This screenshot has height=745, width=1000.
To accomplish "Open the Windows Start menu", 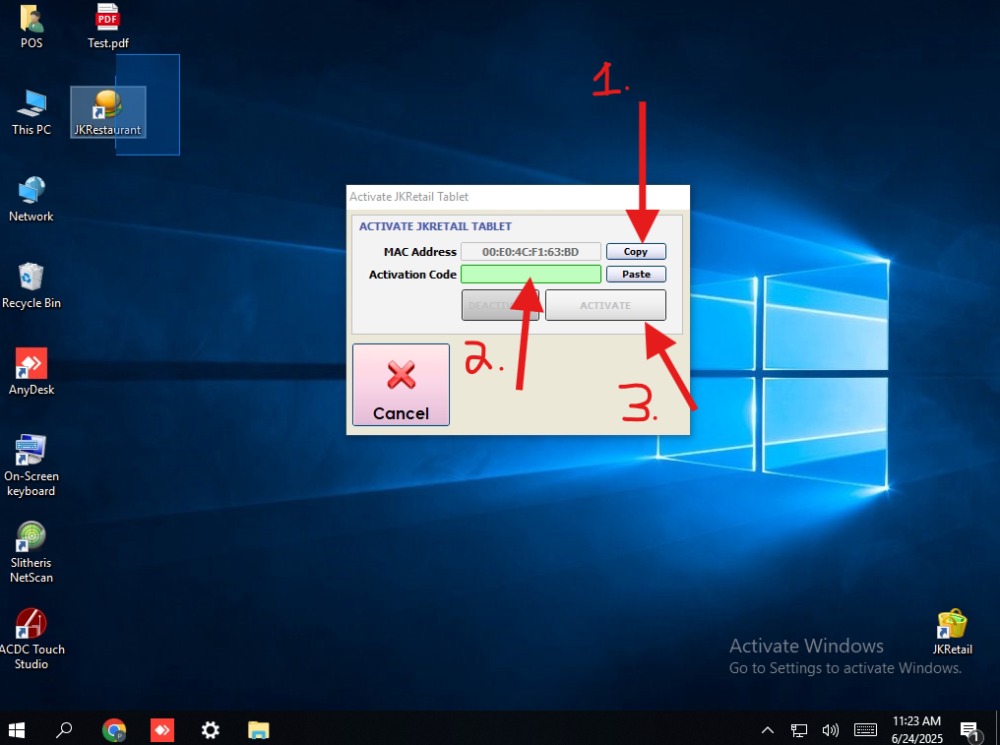I will tap(17, 729).
